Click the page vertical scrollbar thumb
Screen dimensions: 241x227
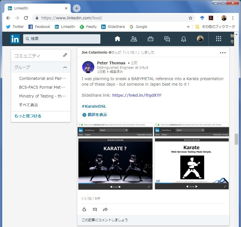(x=236, y=139)
